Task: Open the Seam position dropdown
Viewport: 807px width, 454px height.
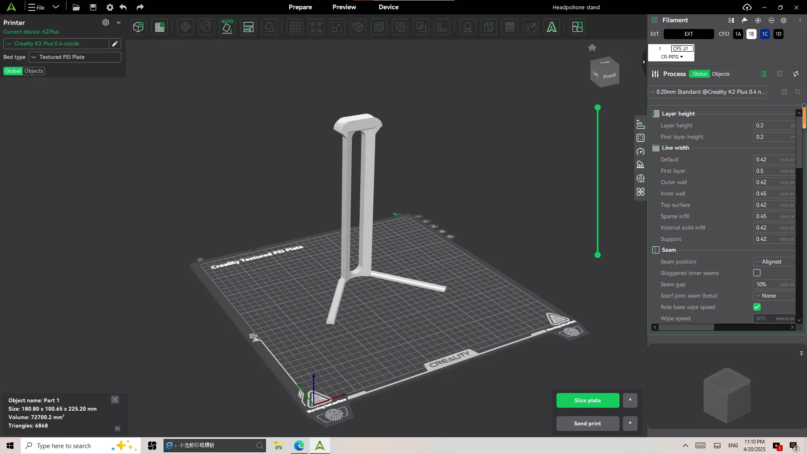Action: 773,261
